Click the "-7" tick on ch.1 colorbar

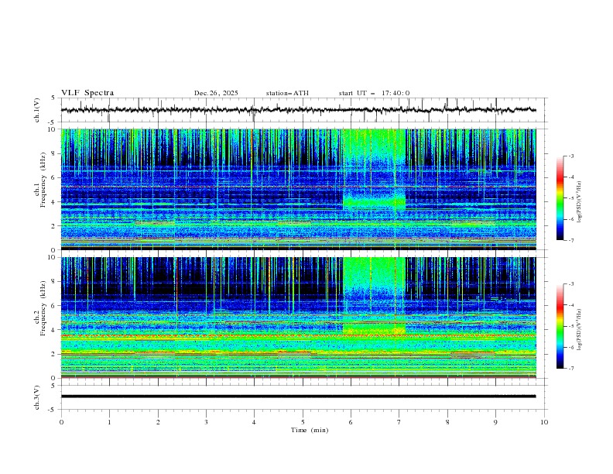point(571,240)
